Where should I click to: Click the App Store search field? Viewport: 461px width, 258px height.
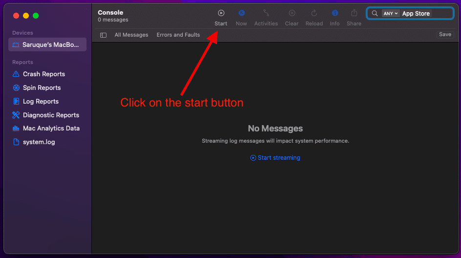point(425,14)
